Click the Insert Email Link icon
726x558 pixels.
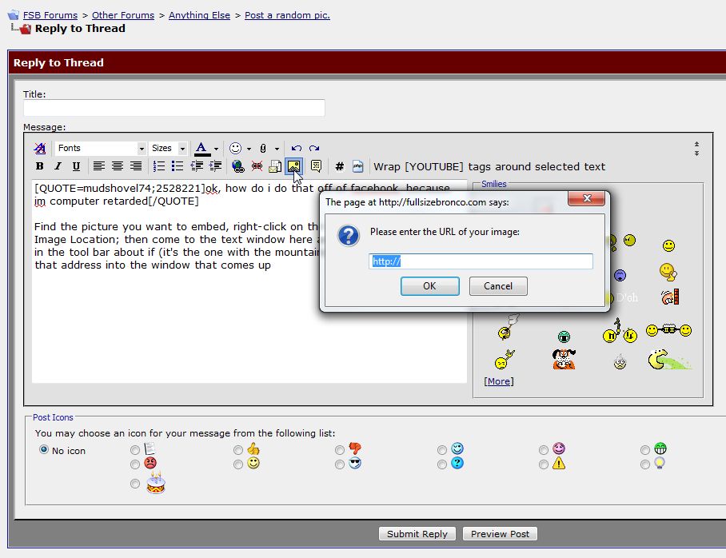(x=275, y=166)
